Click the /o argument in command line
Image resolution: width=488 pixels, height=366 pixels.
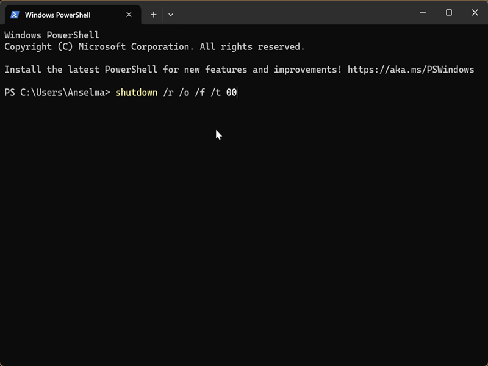point(184,93)
